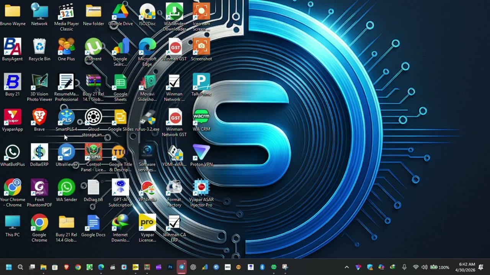Open microphone tray indicator
Screen dimensions: 490x275
click(x=404, y=267)
